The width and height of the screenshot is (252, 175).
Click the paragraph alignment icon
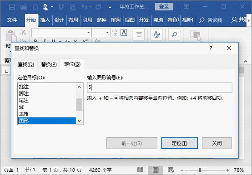[x=139, y=34]
